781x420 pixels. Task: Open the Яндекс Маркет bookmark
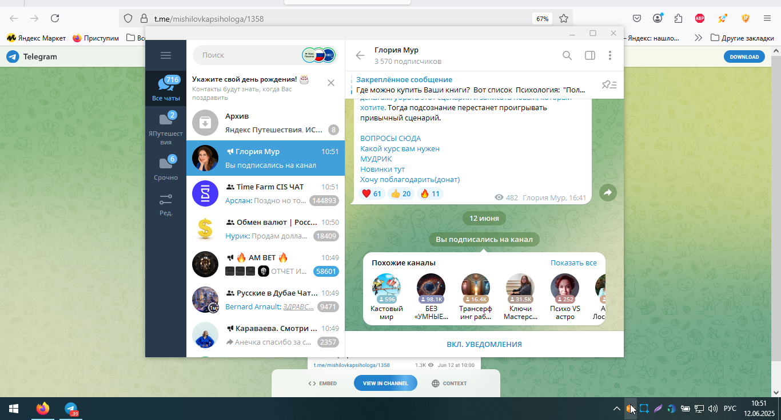pyautogui.click(x=36, y=38)
